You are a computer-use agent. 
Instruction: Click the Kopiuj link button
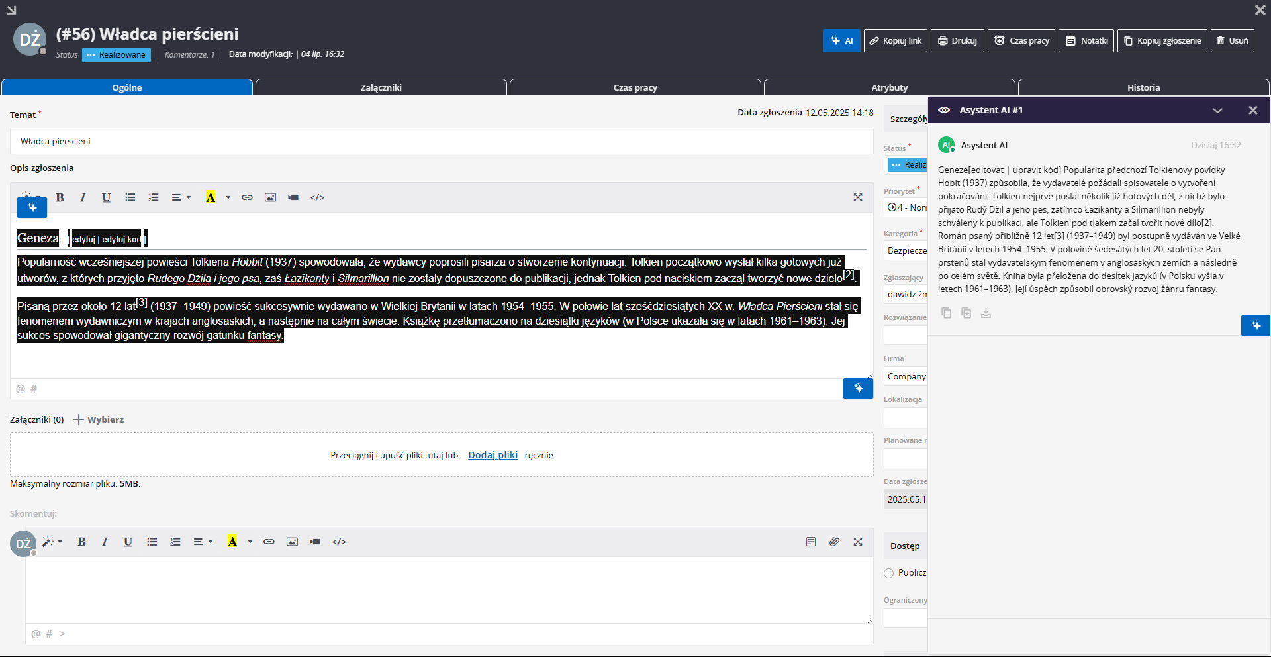pos(896,40)
